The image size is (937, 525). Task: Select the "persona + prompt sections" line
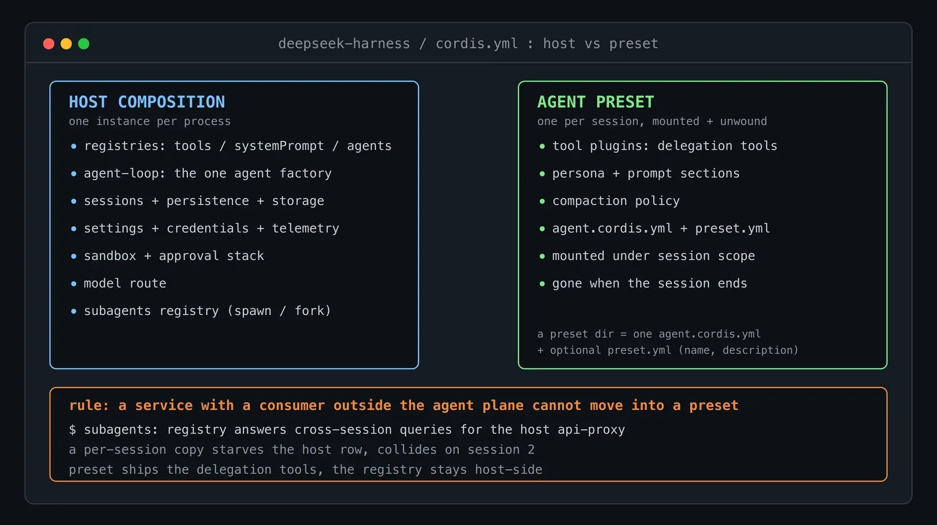(x=646, y=174)
